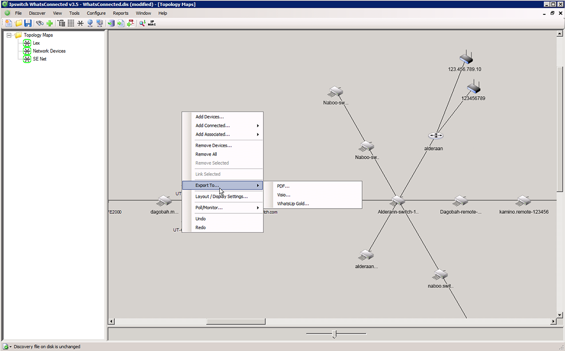Expand the Poll/Monitor submenu arrow
Viewport: 565px width, 351px height.
[x=258, y=208]
